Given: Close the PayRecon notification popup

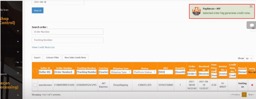Looking at the screenshot, I should (251, 6).
